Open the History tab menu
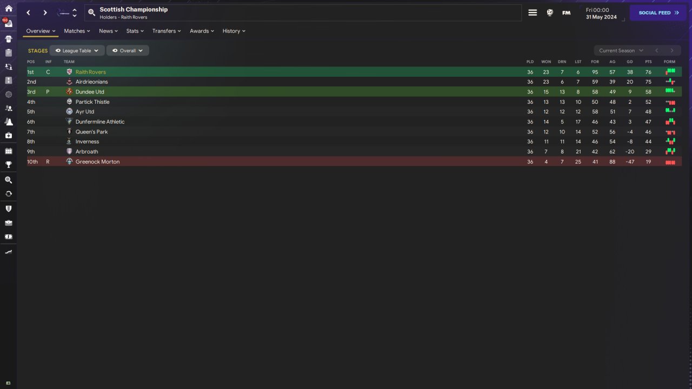692x389 pixels. [x=234, y=31]
